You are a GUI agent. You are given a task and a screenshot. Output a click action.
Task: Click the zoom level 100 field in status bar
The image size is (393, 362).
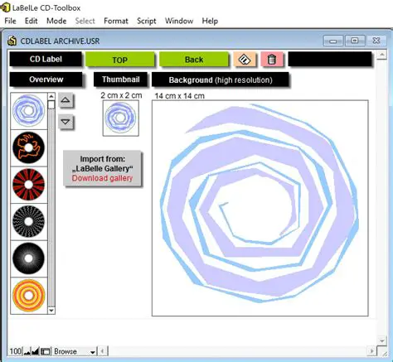(x=16, y=351)
